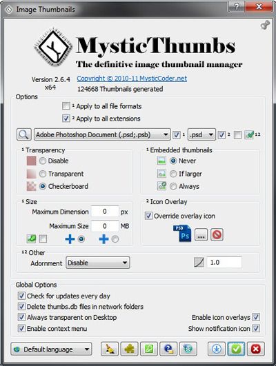Click the "124668 Thumbnails generated" text
This screenshot has width=276, height=366.
[120, 89]
